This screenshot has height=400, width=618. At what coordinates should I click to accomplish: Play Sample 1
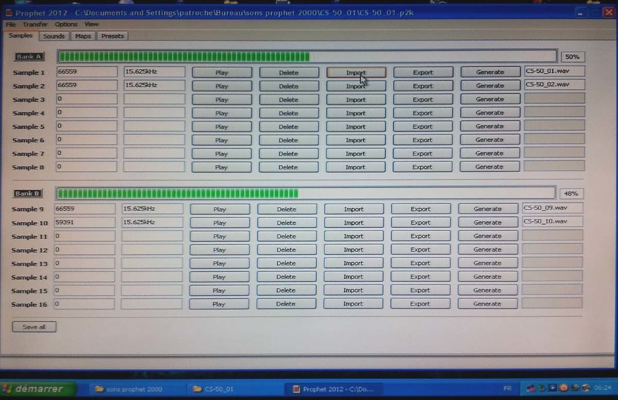pos(222,72)
